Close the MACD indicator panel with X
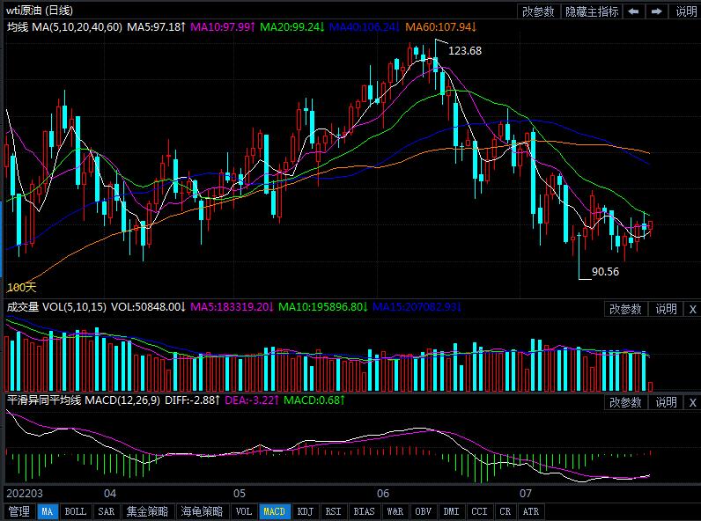This screenshot has height=521, width=701. [692, 402]
